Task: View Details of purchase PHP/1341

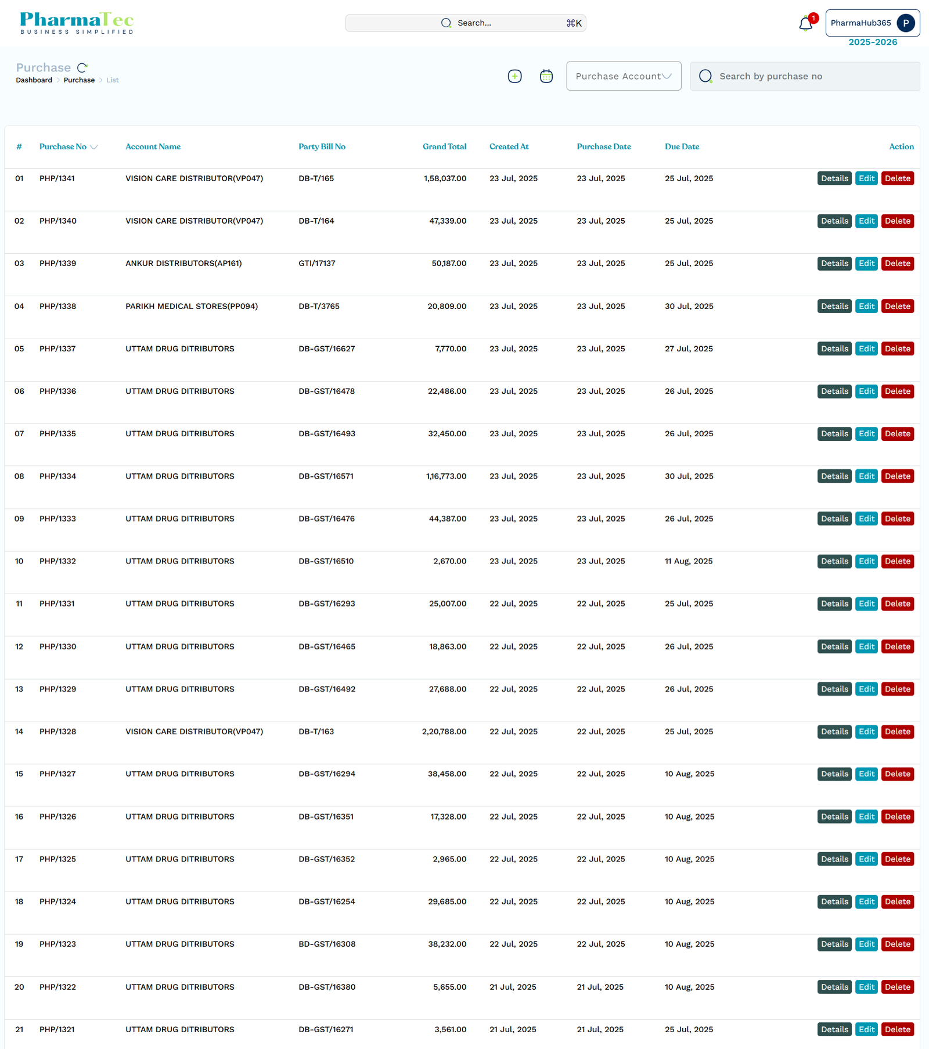Action: click(834, 178)
